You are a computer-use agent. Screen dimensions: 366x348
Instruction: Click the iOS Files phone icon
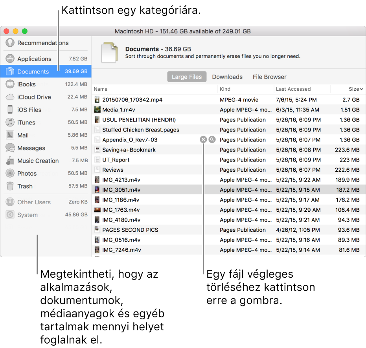pos(10,110)
